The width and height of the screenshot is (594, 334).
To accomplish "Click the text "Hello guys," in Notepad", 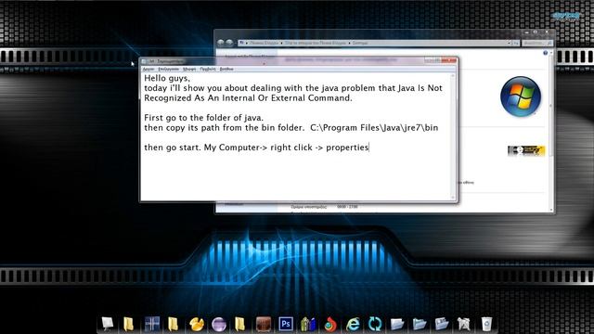I will point(167,78).
